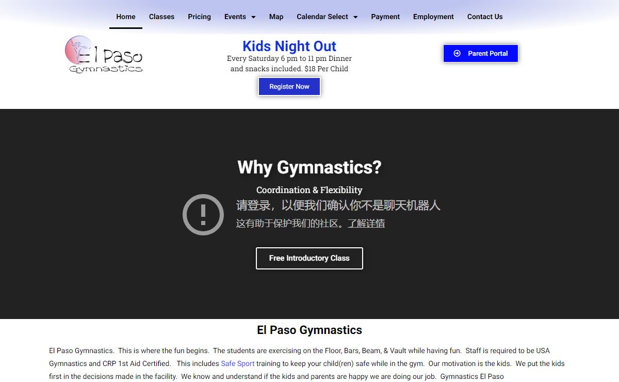Click the Parent Portal button
Viewport: 619px width, 382px height.
click(481, 53)
